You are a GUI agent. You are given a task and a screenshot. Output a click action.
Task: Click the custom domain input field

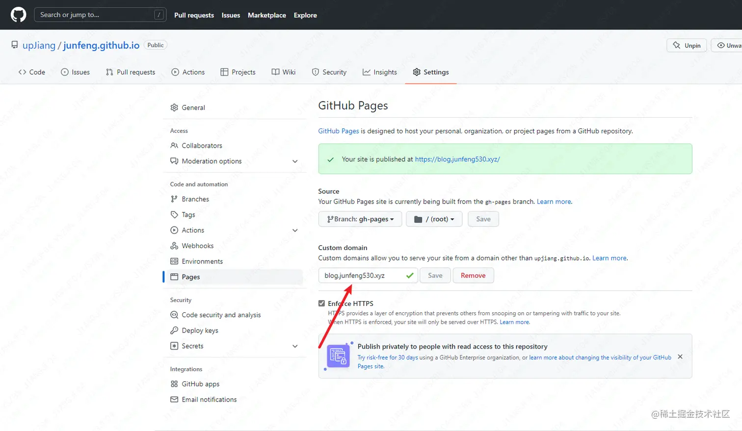click(x=368, y=276)
